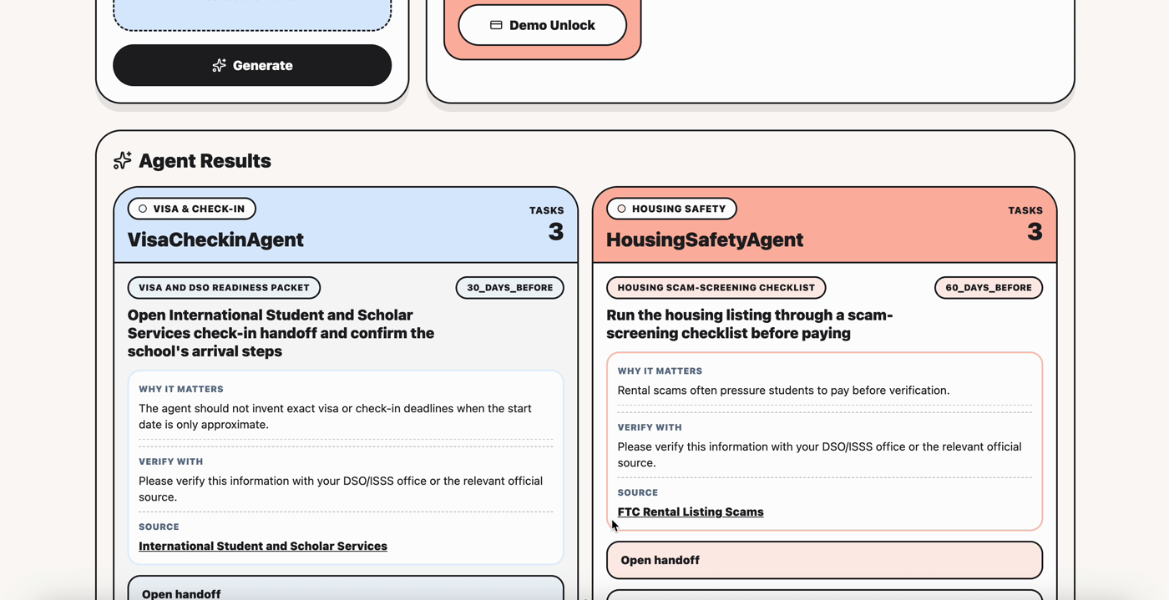
Task: Click the VisaCheckinAgent title
Action: pyautogui.click(x=215, y=239)
